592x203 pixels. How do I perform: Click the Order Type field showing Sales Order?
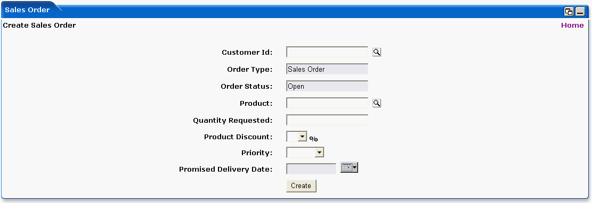pos(327,69)
